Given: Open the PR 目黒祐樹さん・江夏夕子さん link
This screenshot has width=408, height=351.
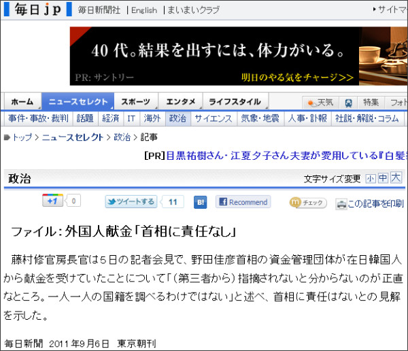Looking at the screenshot, I should tap(286, 156).
